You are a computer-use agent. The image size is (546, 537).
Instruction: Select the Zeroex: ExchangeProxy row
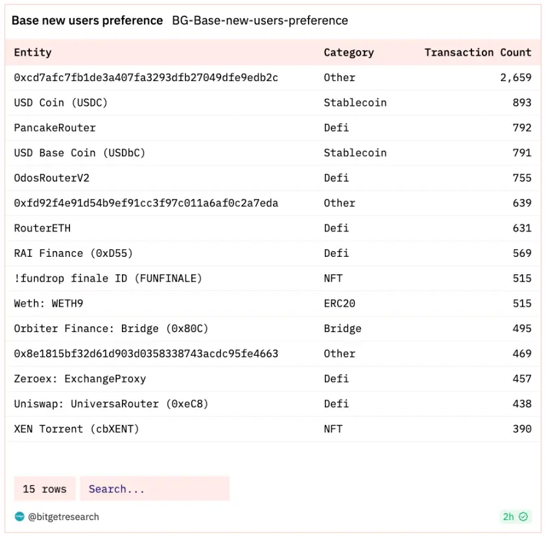pos(80,379)
